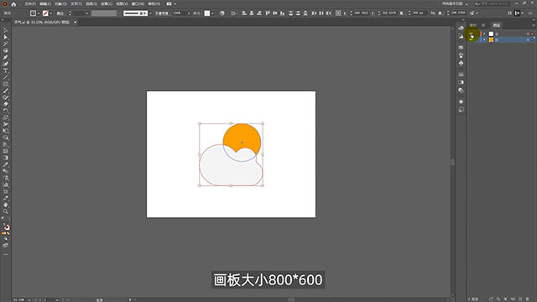Select the Paintbrush tool

[x=6, y=91]
